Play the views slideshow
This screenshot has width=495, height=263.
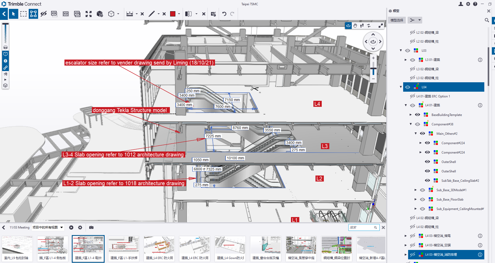[71, 227]
